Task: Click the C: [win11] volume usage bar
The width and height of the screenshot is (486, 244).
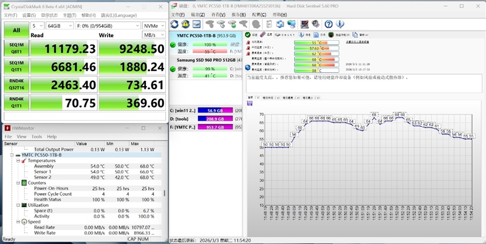Action: click(215, 110)
